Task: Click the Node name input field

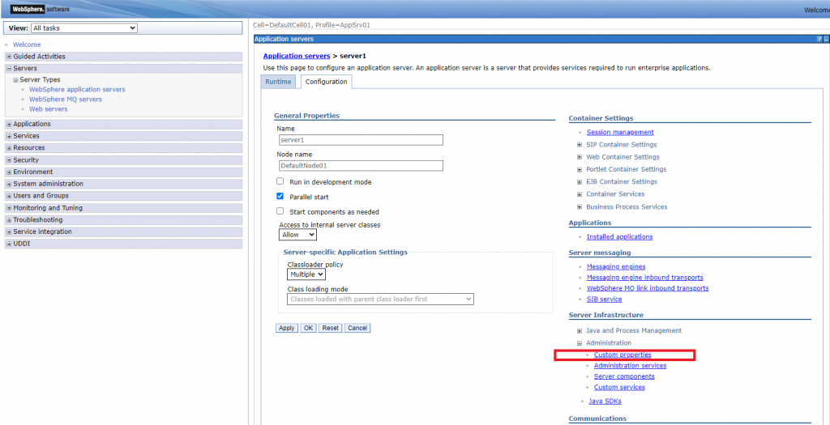Action: pos(361,165)
